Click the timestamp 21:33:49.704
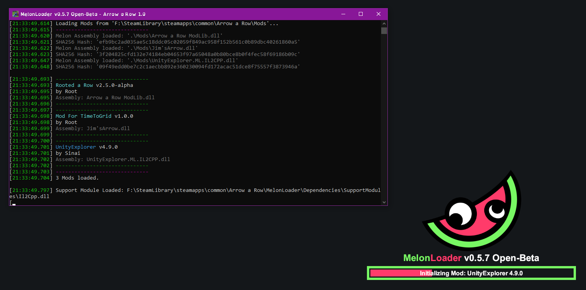The image size is (586, 290). tap(31, 178)
